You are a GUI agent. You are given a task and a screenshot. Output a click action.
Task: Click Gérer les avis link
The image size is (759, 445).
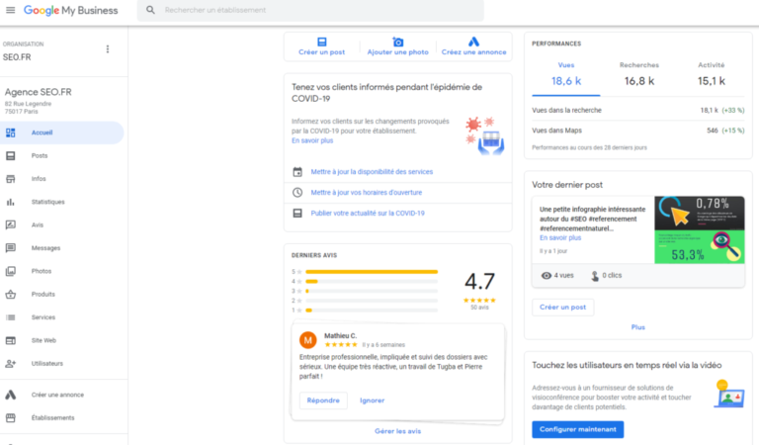pos(397,431)
